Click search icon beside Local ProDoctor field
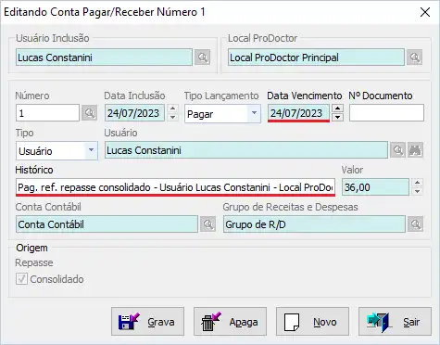 coord(414,57)
